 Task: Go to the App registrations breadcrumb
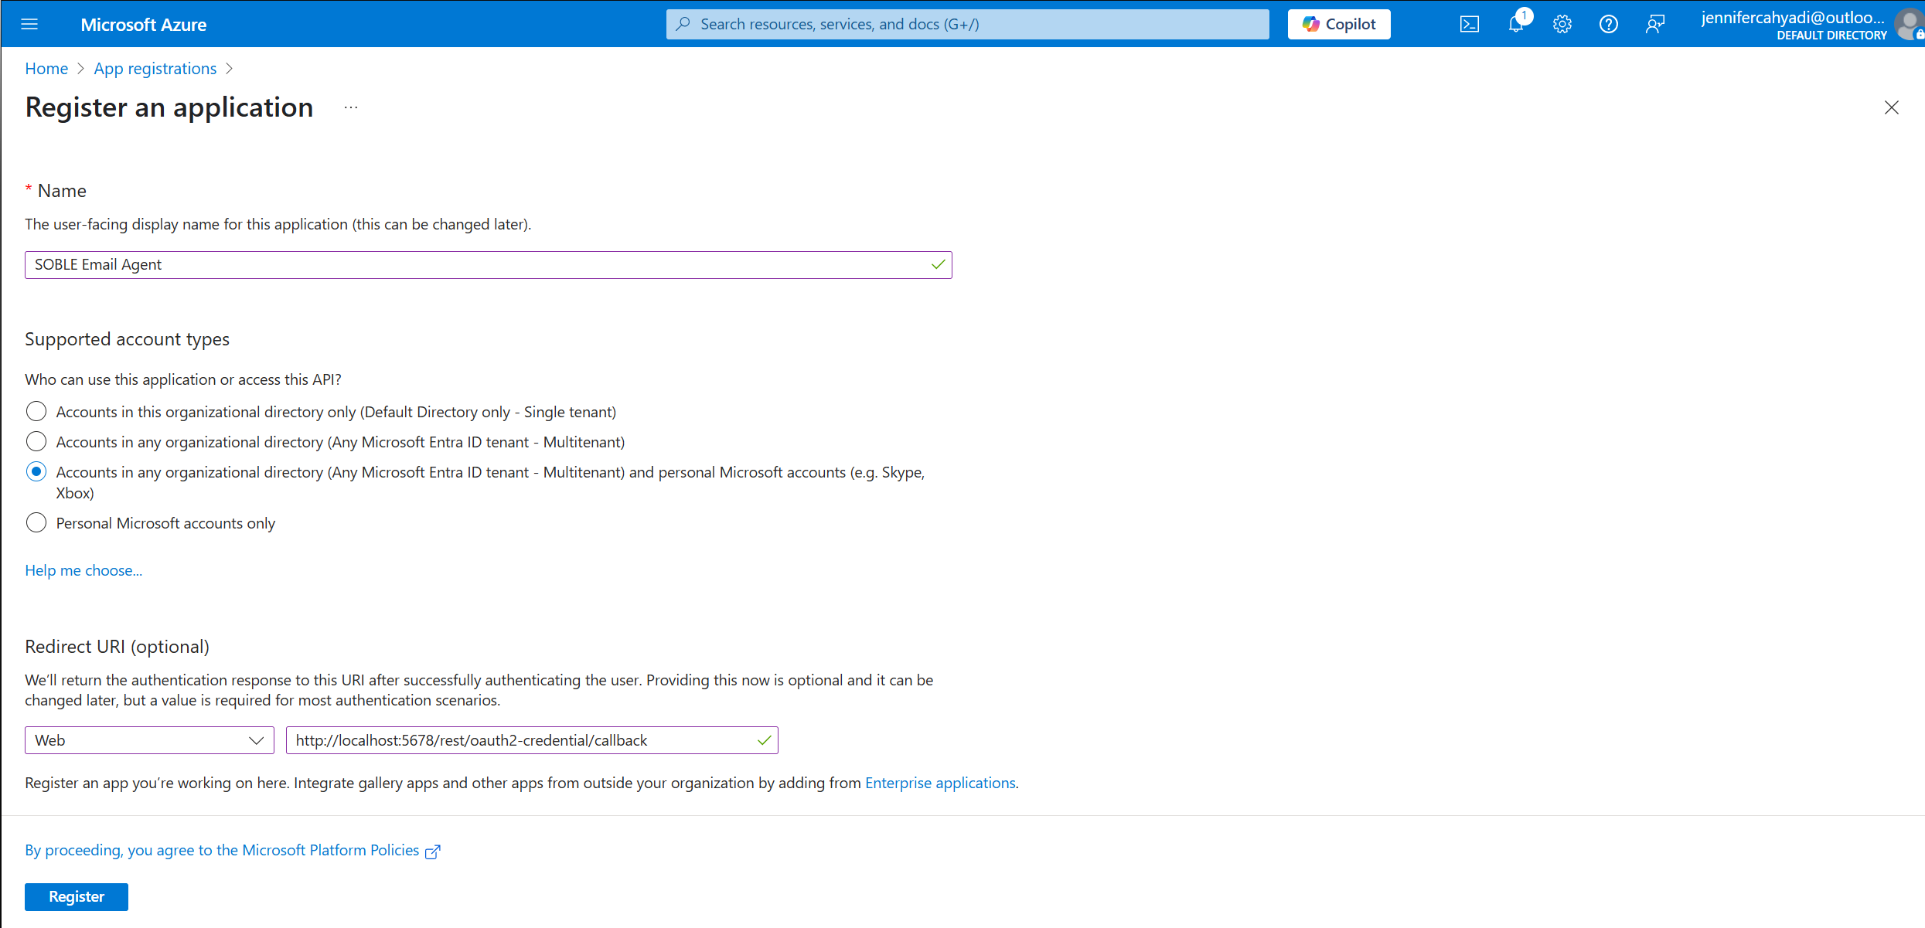155,69
